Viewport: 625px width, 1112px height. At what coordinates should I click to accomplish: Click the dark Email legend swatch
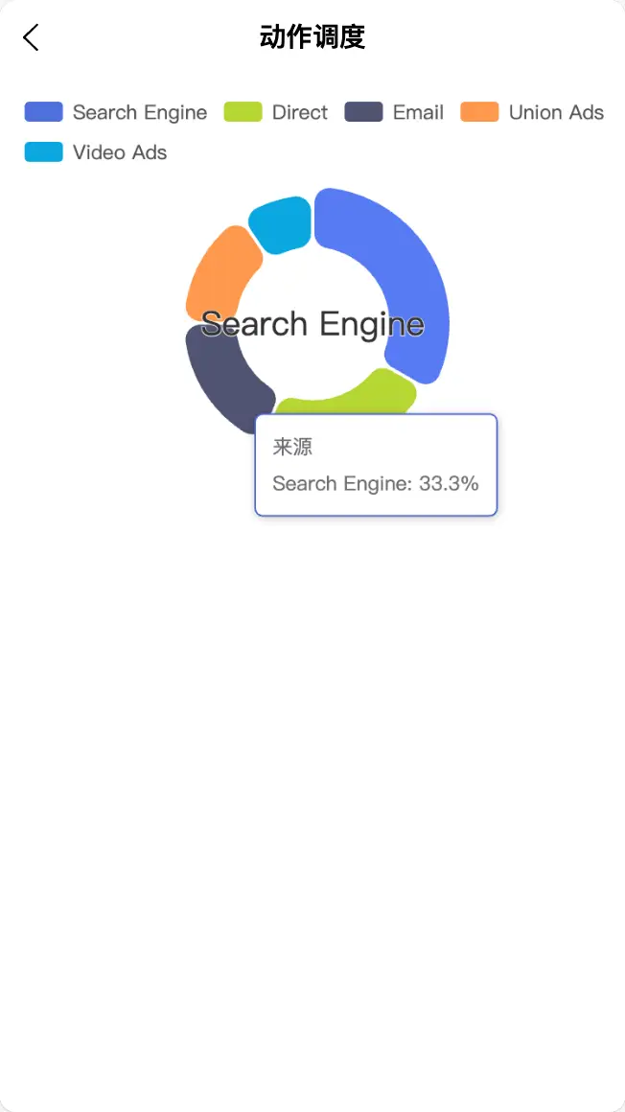click(363, 112)
